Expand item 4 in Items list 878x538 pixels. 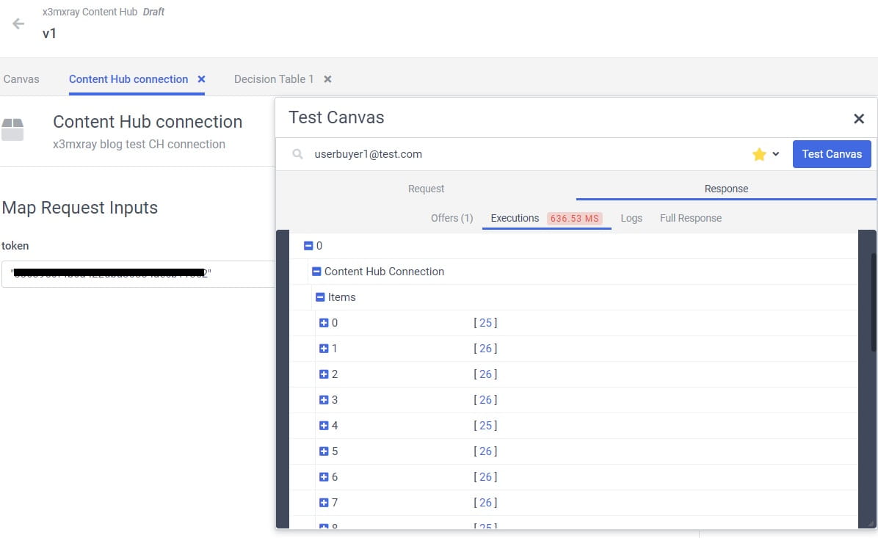click(324, 426)
